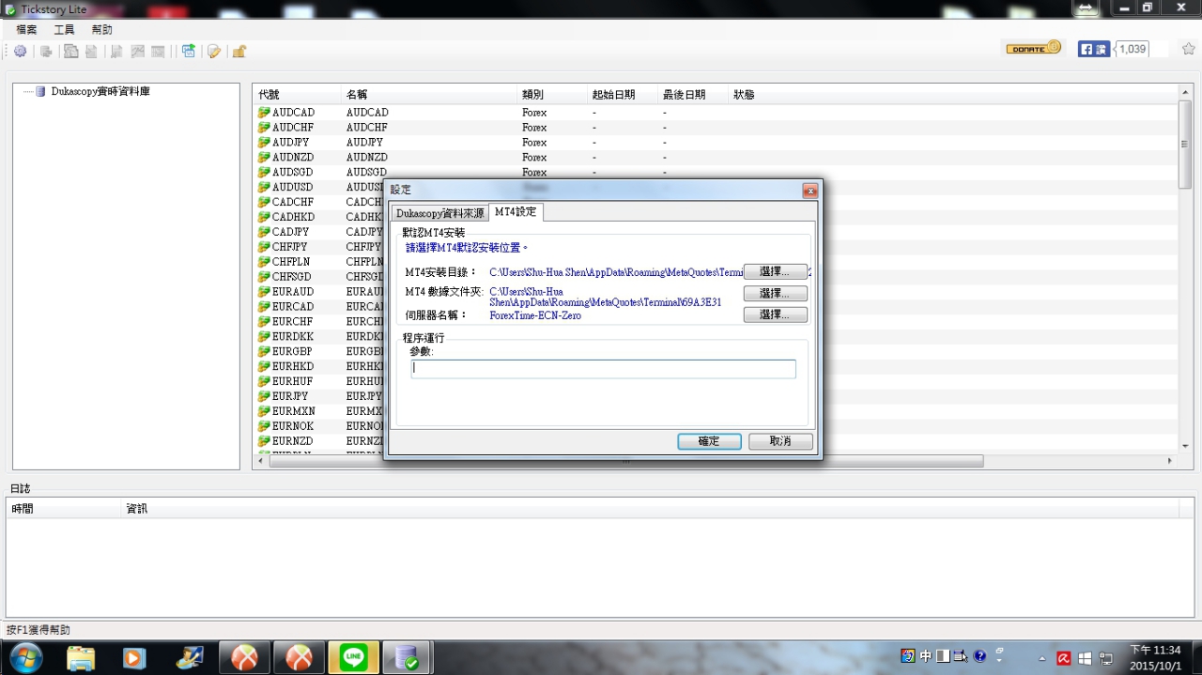The height and width of the screenshot is (675, 1202).
Task: Sort by the 代號 column header
Action: (x=297, y=95)
